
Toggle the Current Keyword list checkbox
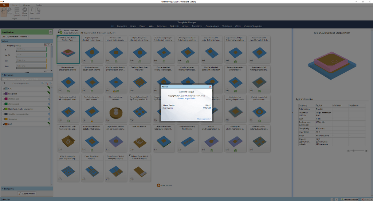pos(4,84)
